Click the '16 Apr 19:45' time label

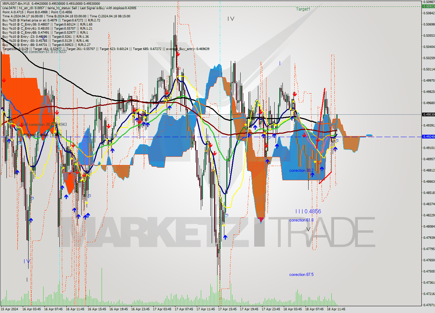click(x=118, y=309)
